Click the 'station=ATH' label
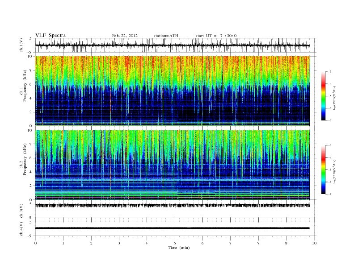This screenshot has width=354, height=273. coord(166,36)
